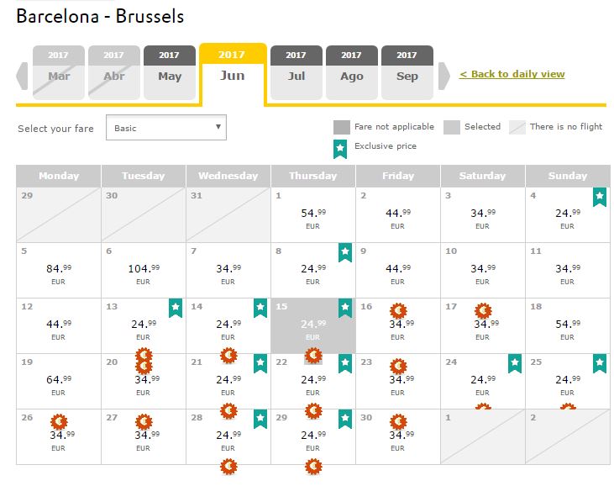Select June 6 fare 104.99 EUR
Image resolution: width=614 pixels, height=486 pixels.
click(x=144, y=271)
